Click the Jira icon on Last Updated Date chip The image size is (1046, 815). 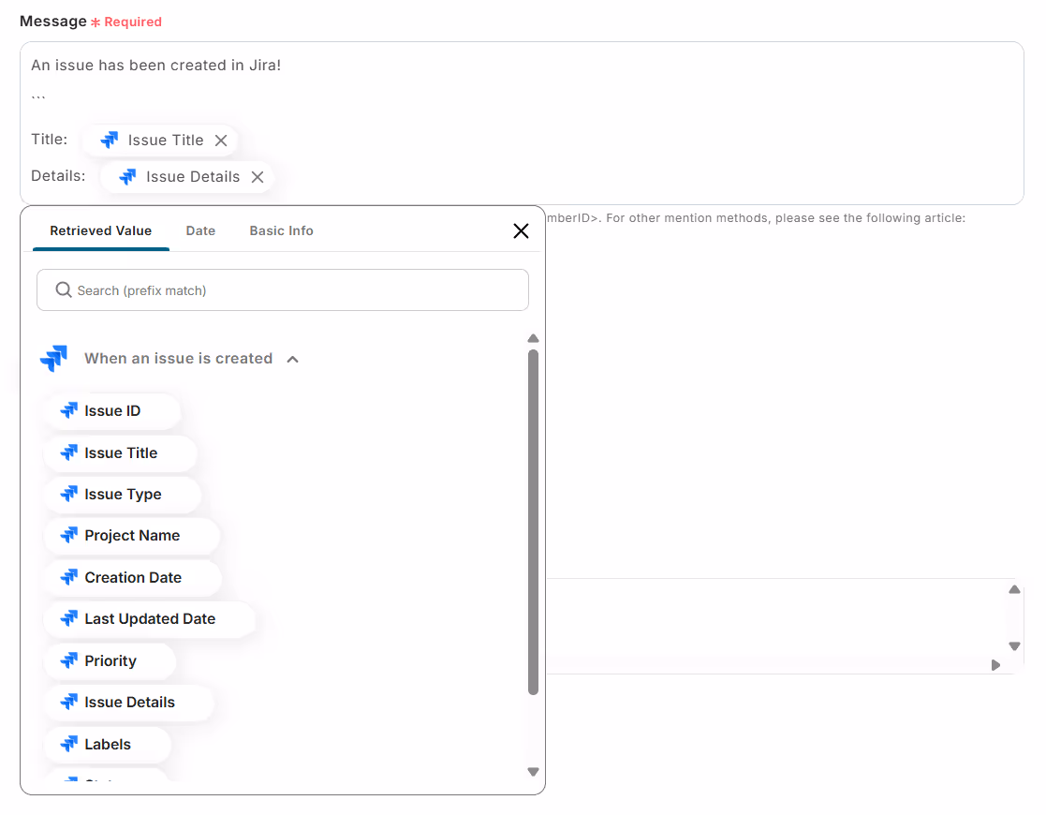68,619
